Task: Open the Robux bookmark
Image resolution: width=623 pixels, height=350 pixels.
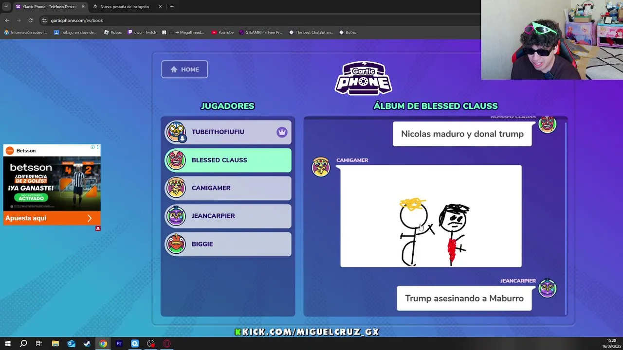Action: pos(113,33)
